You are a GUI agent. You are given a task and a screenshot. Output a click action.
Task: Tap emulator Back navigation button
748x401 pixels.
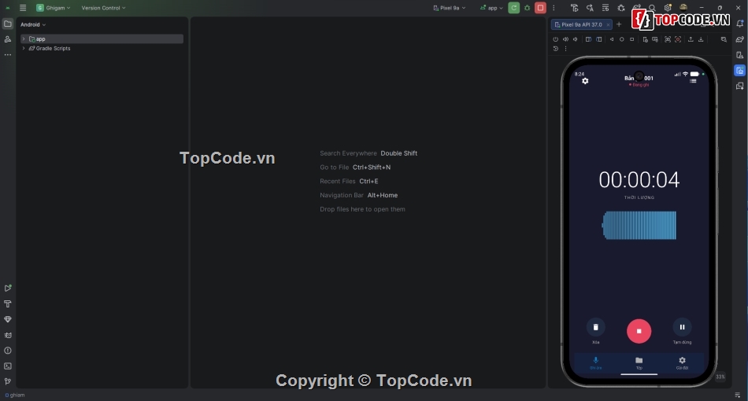[x=612, y=39]
